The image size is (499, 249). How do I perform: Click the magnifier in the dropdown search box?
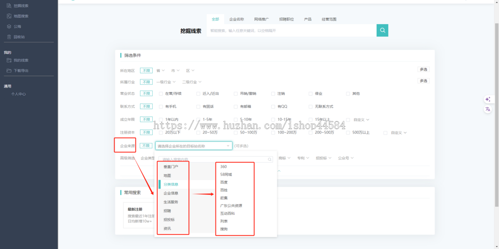pos(270,159)
